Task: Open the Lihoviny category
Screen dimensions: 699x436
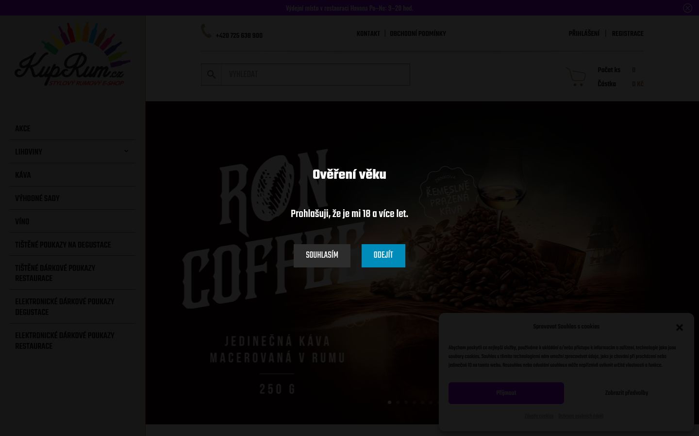Action: [x=29, y=152]
